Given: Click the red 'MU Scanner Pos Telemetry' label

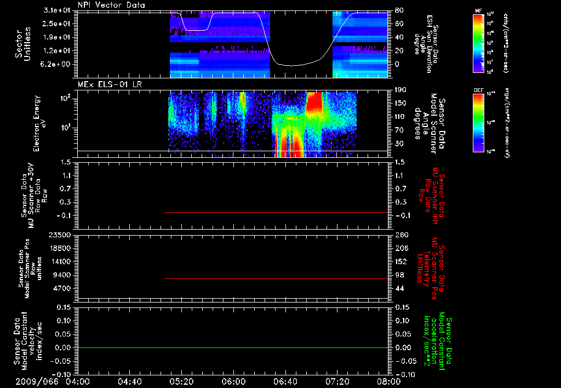Looking at the screenshot, I should click(431, 269).
